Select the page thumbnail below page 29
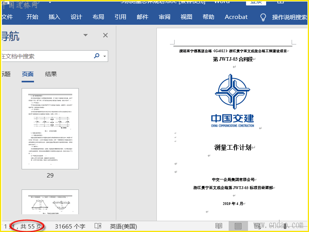 click(x=50, y=202)
